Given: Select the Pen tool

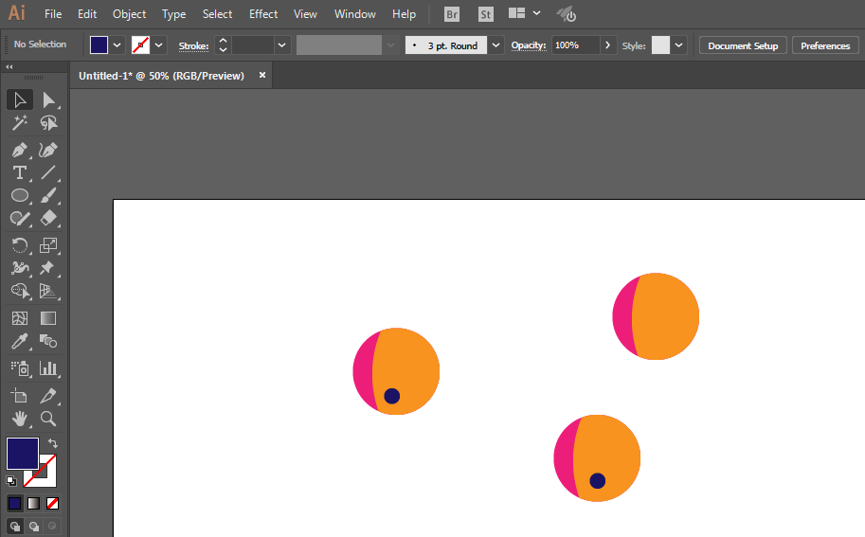Looking at the screenshot, I should (x=20, y=150).
